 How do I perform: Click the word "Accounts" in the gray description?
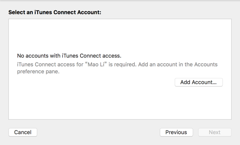[x=206, y=64]
